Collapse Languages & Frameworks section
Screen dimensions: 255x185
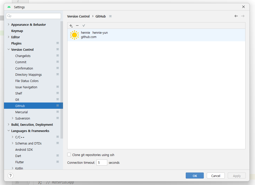(x=8, y=131)
